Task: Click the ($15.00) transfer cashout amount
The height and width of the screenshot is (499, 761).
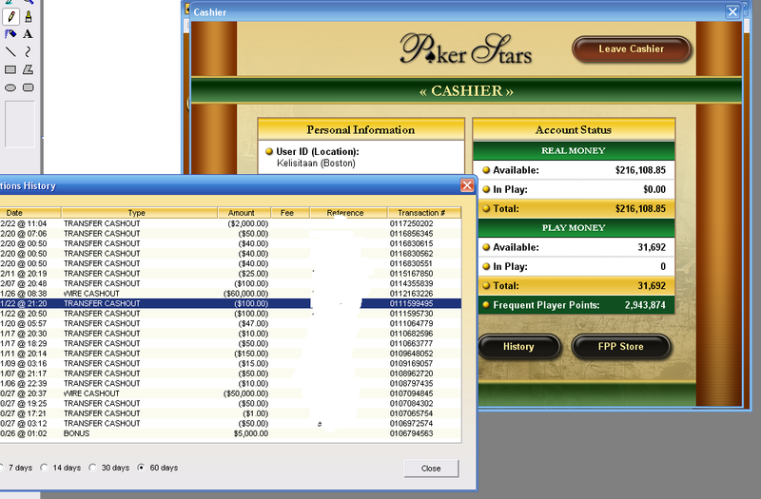Action: pos(253,363)
